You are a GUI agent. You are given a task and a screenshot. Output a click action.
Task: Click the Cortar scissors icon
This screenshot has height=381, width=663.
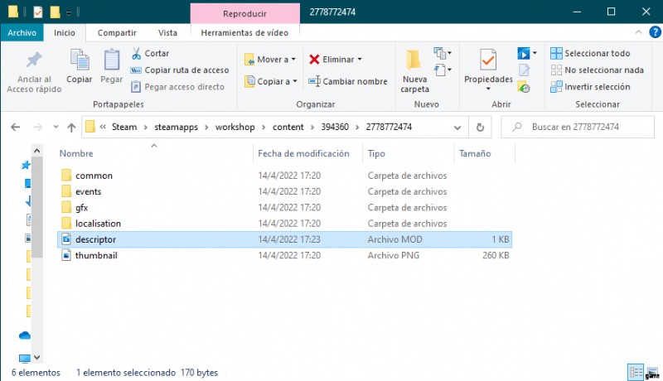click(x=137, y=53)
